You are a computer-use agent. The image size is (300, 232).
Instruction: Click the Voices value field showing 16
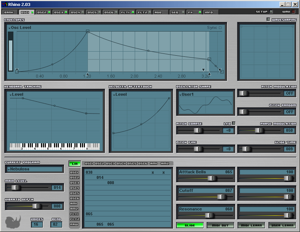pos(36,224)
